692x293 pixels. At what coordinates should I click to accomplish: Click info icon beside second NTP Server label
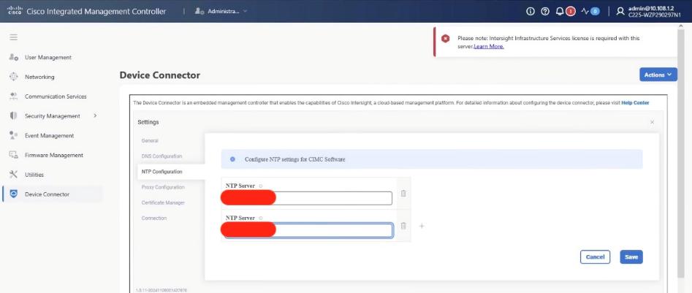tap(261, 218)
